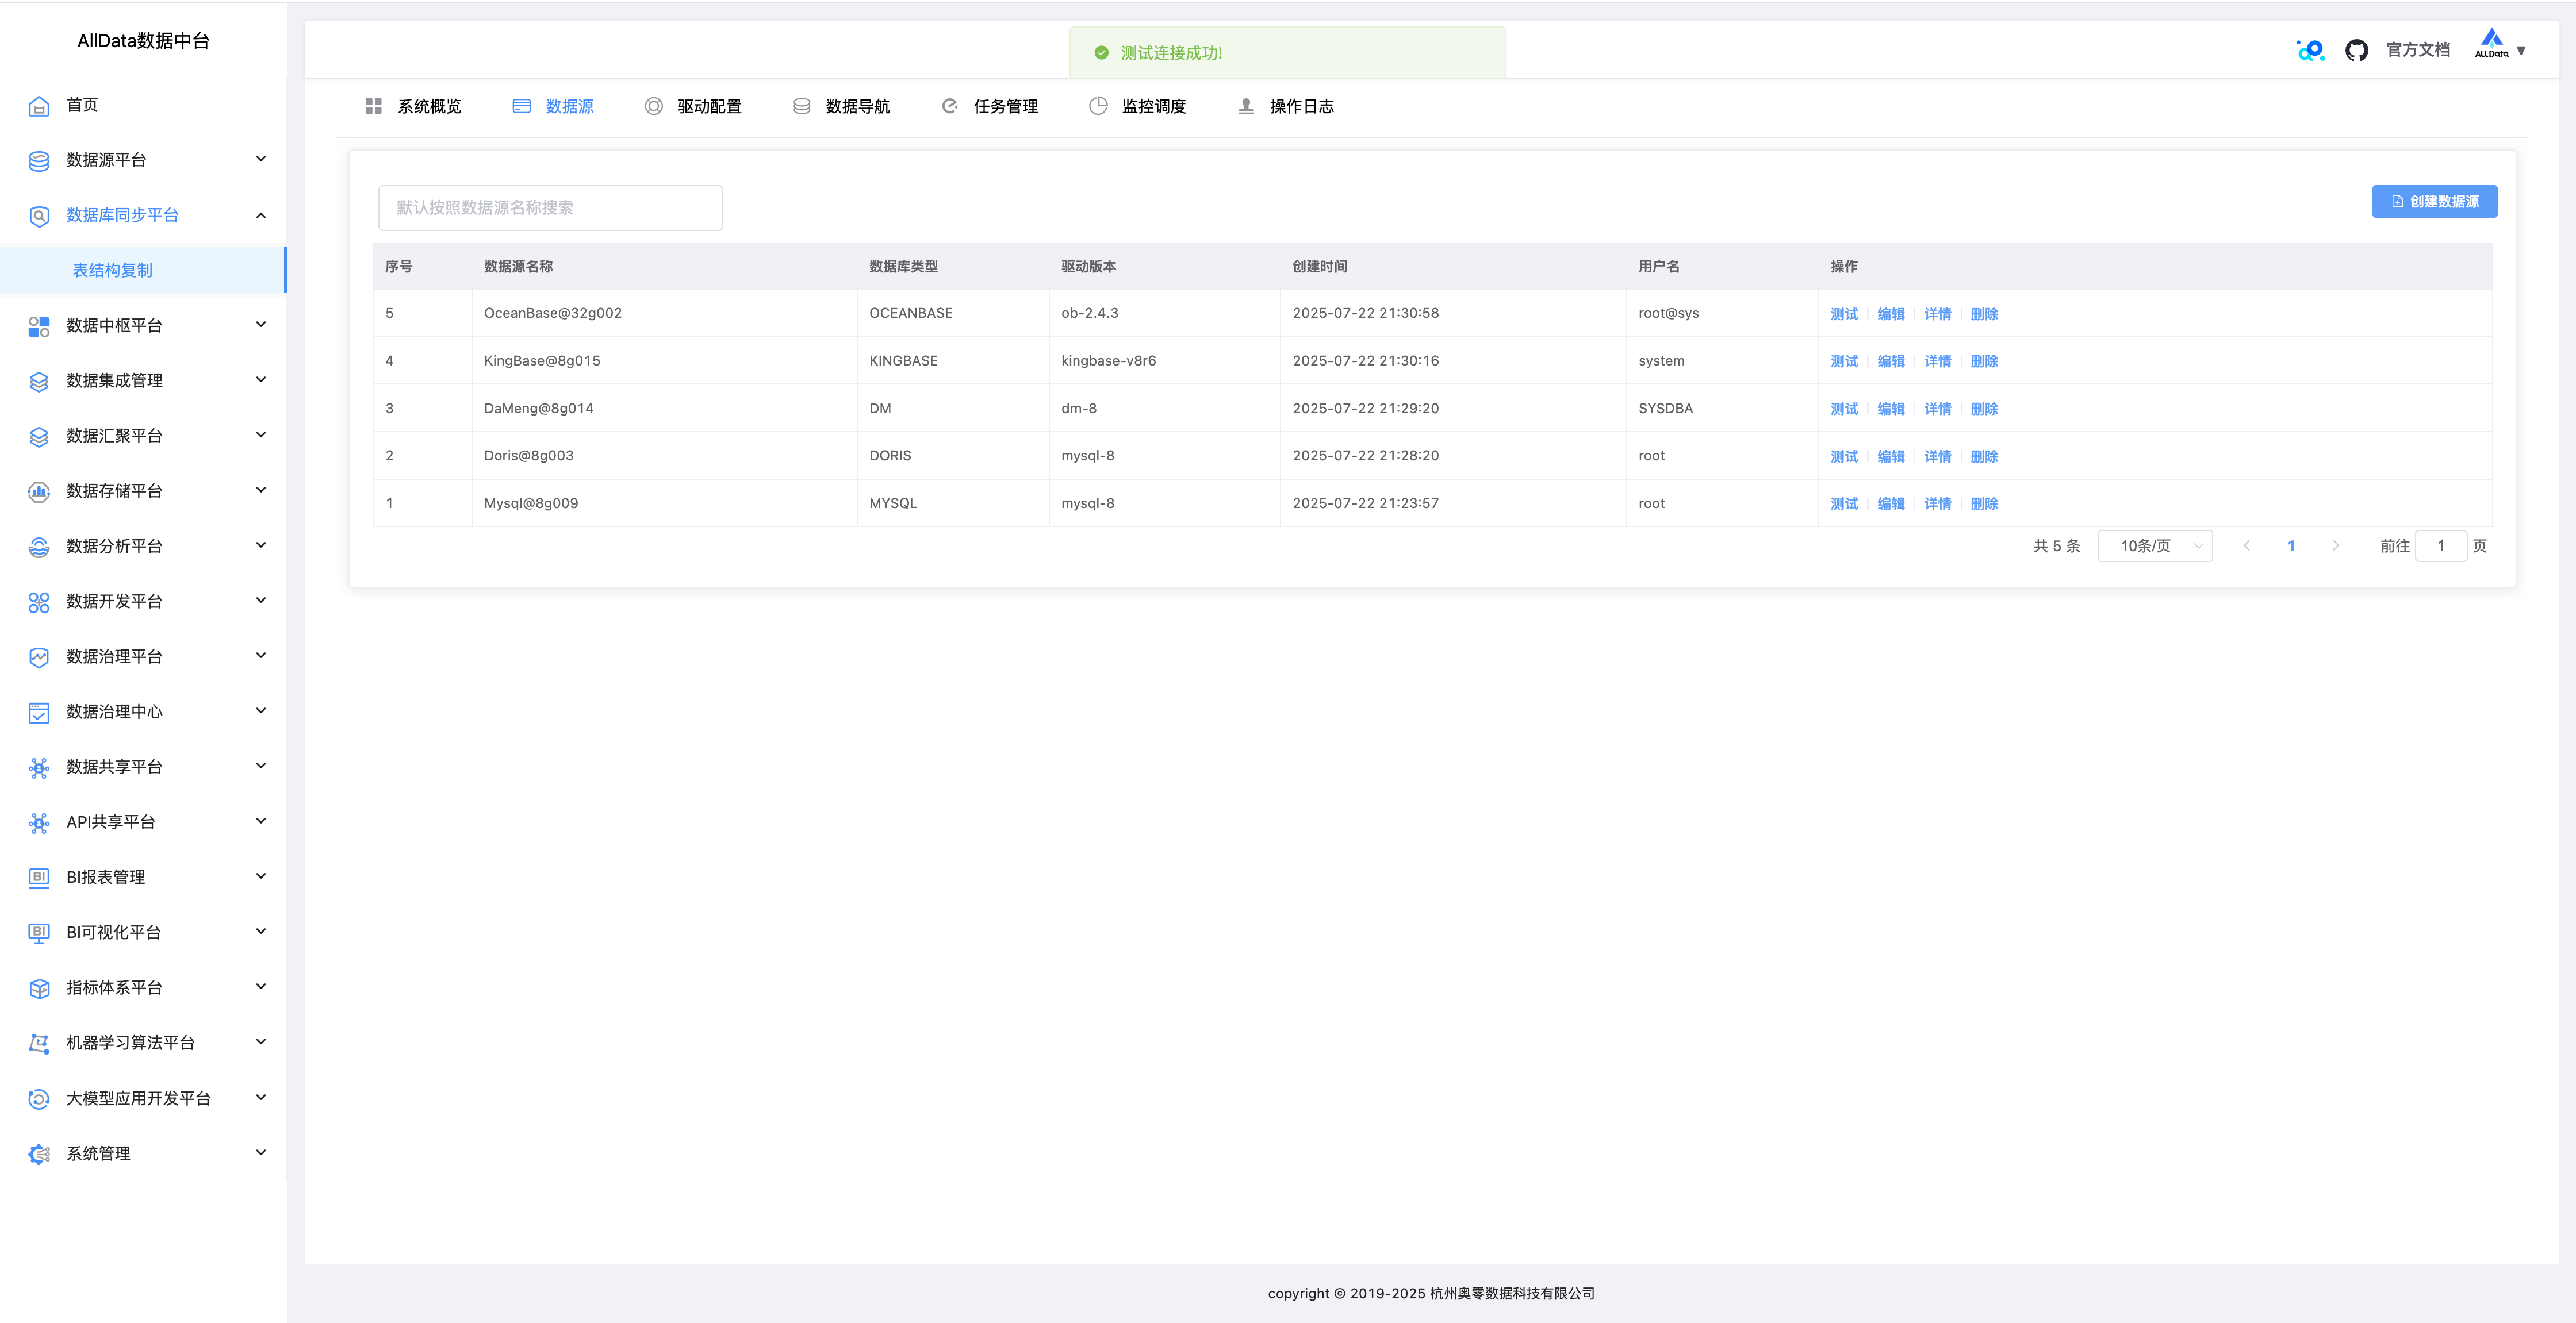Screen dimensions: 2576x1323
Task: Click the datasource name search field
Action: click(x=550, y=208)
